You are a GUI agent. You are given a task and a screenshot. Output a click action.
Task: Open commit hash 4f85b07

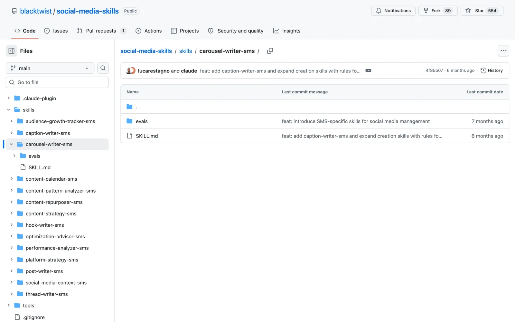point(434,71)
